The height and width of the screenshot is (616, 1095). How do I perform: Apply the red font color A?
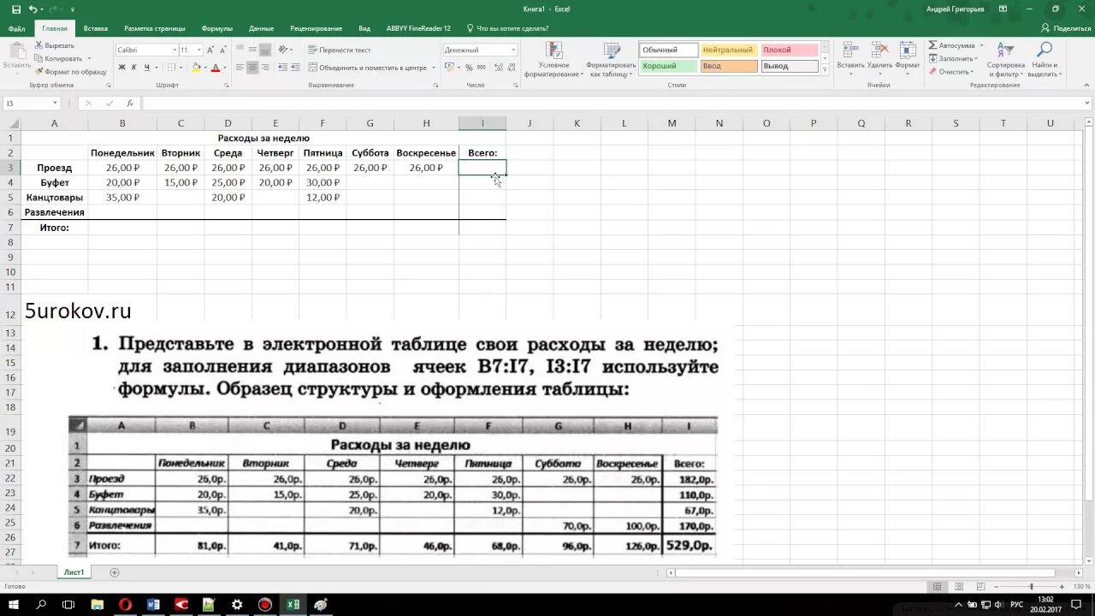[x=215, y=68]
